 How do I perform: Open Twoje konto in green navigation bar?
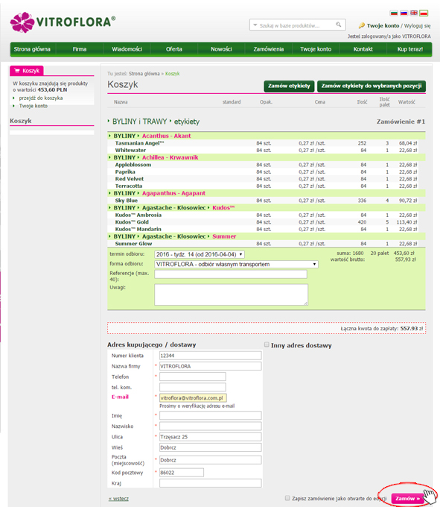(316, 49)
